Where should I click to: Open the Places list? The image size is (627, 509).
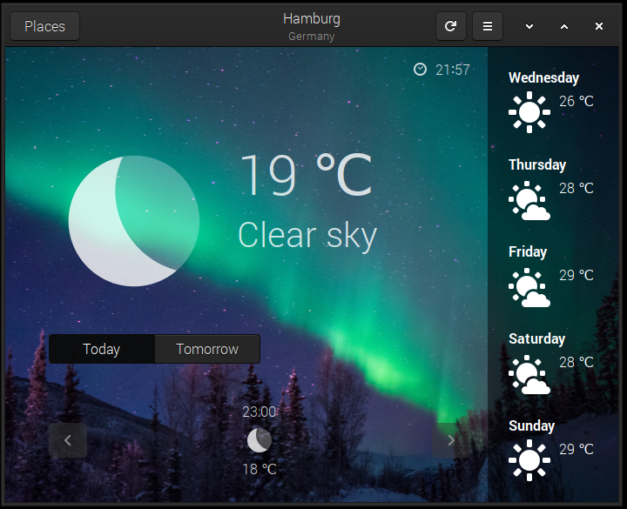tap(44, 26)
